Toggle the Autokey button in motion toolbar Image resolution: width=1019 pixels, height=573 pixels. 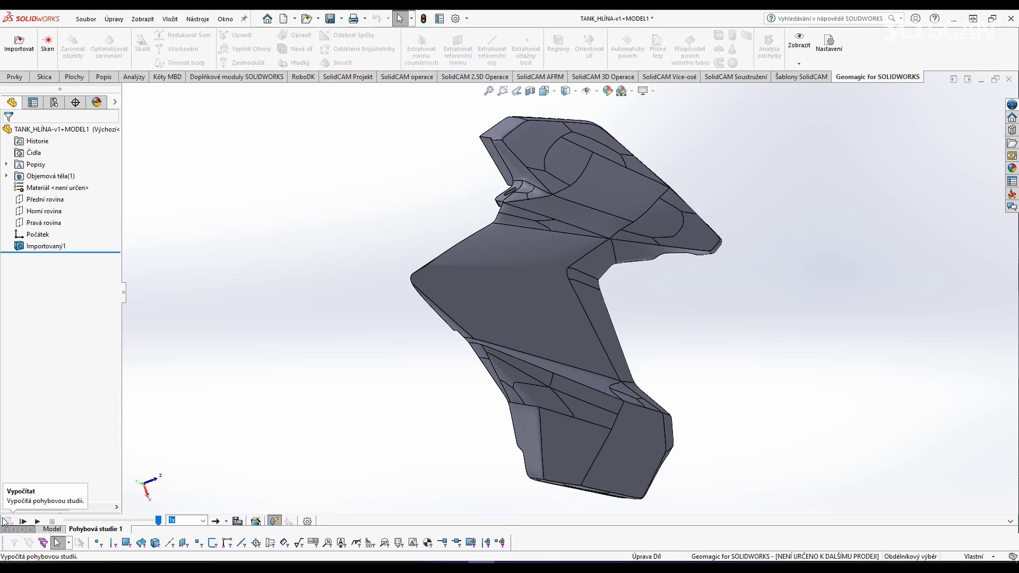click(274, 521)
